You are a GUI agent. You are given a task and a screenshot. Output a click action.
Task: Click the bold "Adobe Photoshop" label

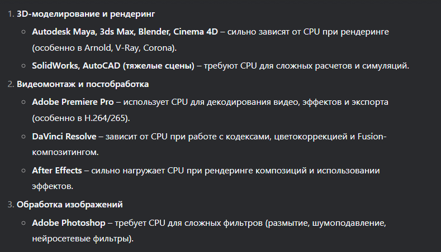tap(69, 223)
